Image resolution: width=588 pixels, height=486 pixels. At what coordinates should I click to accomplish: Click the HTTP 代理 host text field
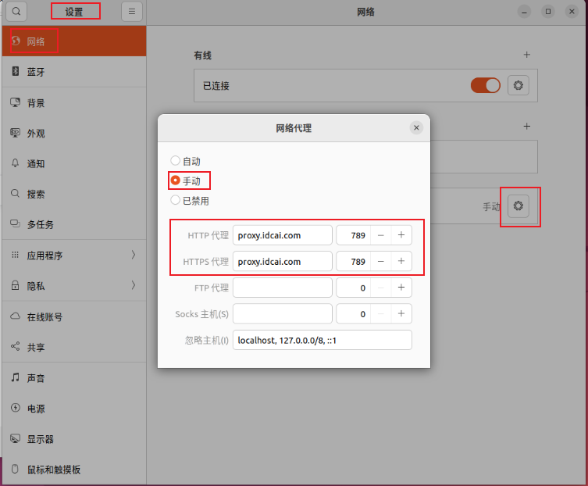click(x=282, y=235)
